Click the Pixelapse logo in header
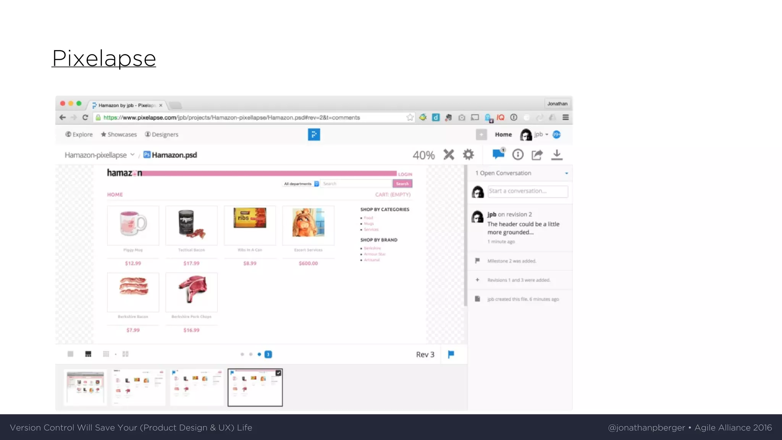 [x=314, y=134]
